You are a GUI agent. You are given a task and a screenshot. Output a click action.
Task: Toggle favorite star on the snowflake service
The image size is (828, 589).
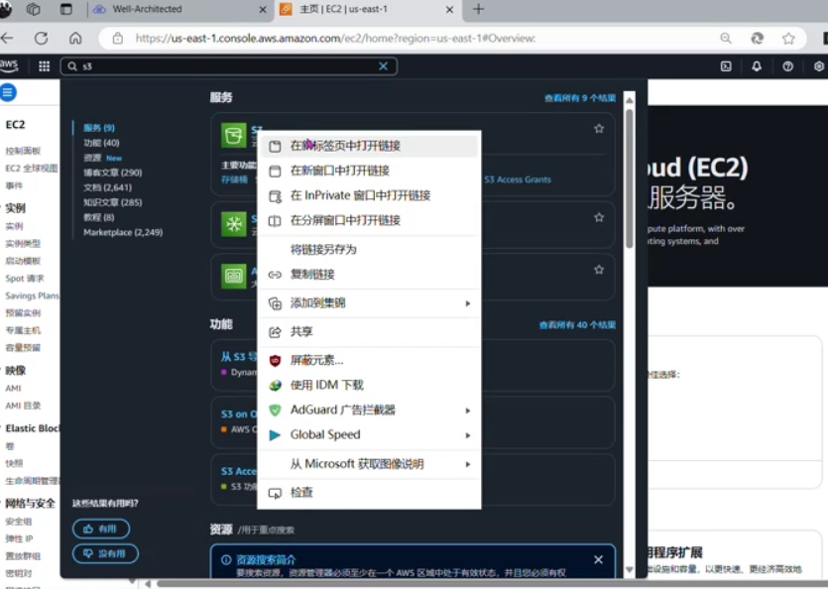tap(599, 217)
